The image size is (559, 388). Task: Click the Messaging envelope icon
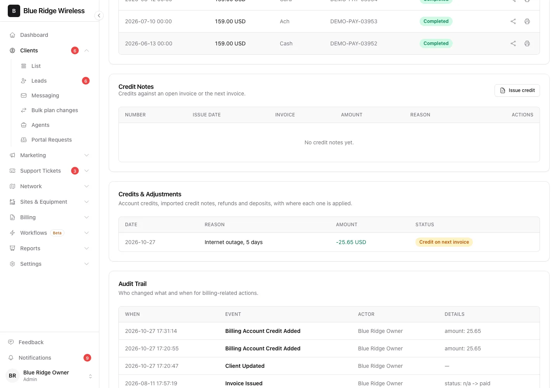pyautogui.click(x=24, y=95)
